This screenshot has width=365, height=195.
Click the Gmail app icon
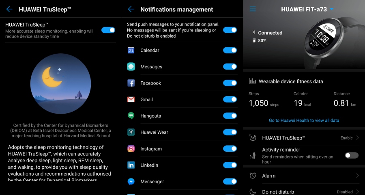pyautogui.click(x=131, y=100)
